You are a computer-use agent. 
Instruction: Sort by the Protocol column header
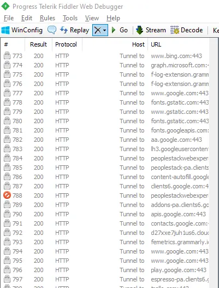[67, 44]
